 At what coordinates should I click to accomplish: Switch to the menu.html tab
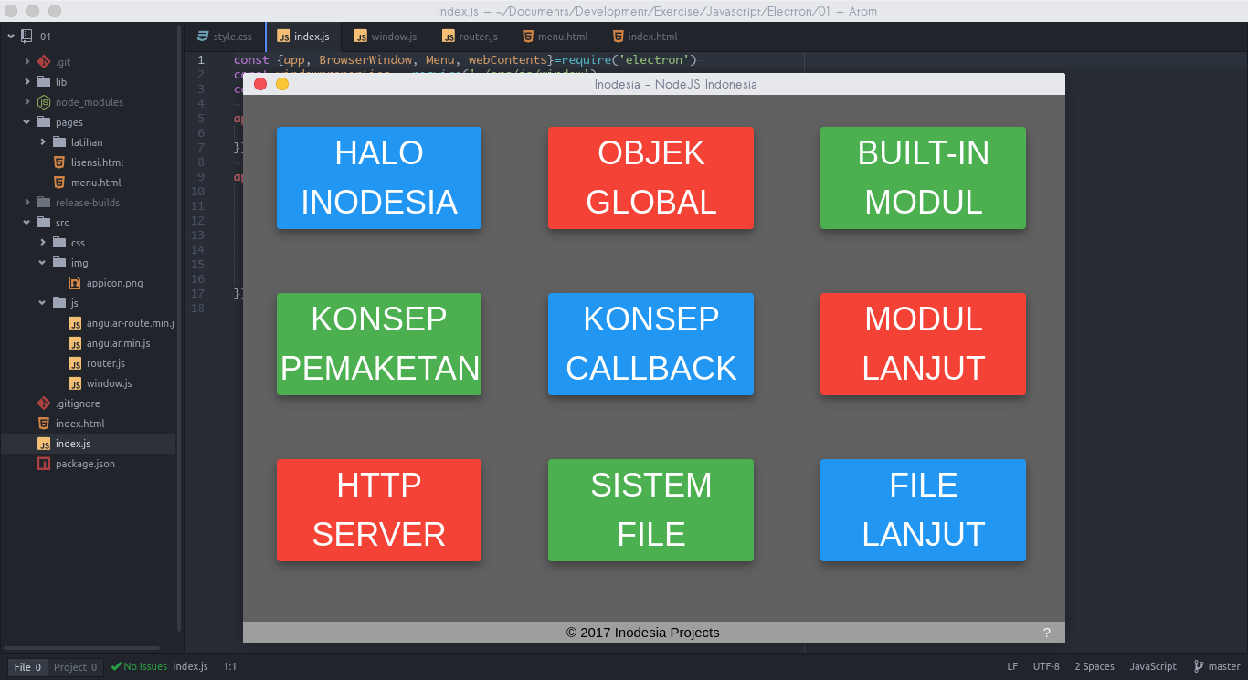[555, 37]
